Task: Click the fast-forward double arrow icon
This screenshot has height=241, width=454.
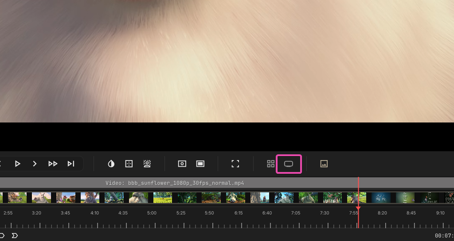Action: click(x=53, y=164)
